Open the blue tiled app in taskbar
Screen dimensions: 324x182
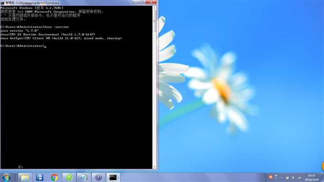(40, 177)
